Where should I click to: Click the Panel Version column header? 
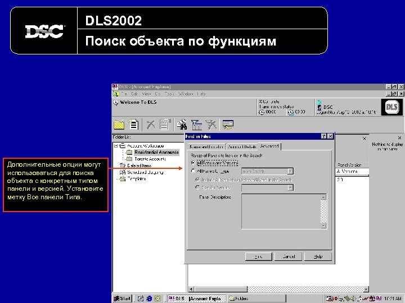[x=352, y=164]
